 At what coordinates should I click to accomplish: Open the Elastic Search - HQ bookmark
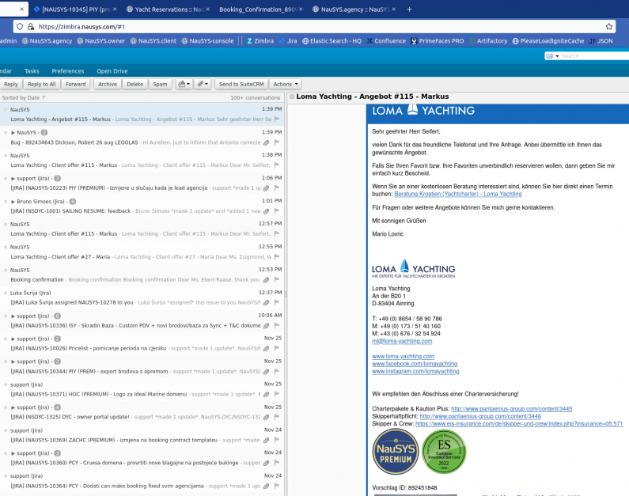coord(332,41)
